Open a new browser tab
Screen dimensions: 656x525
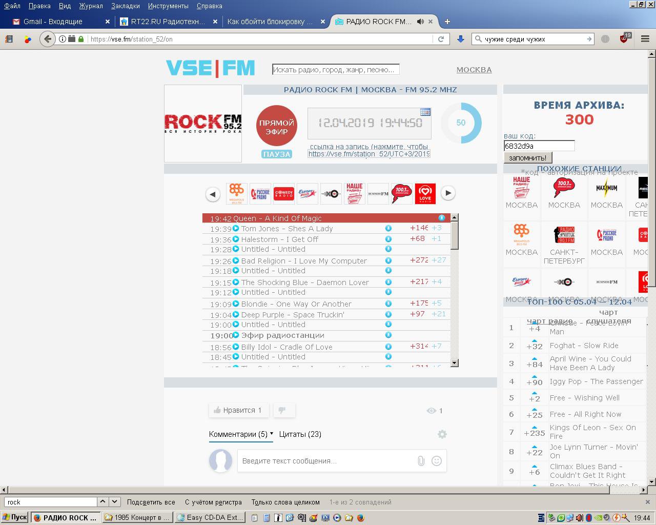point(447,22)
